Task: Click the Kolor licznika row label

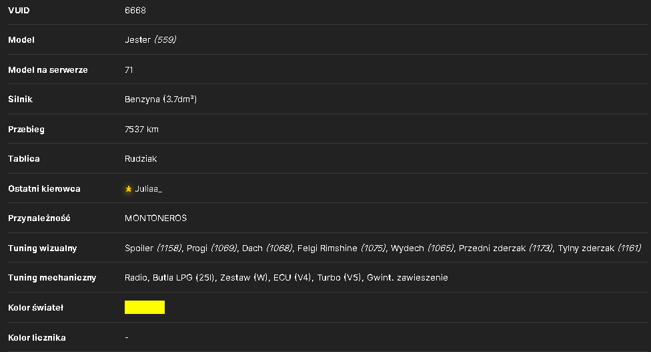Action: (37, 337)
